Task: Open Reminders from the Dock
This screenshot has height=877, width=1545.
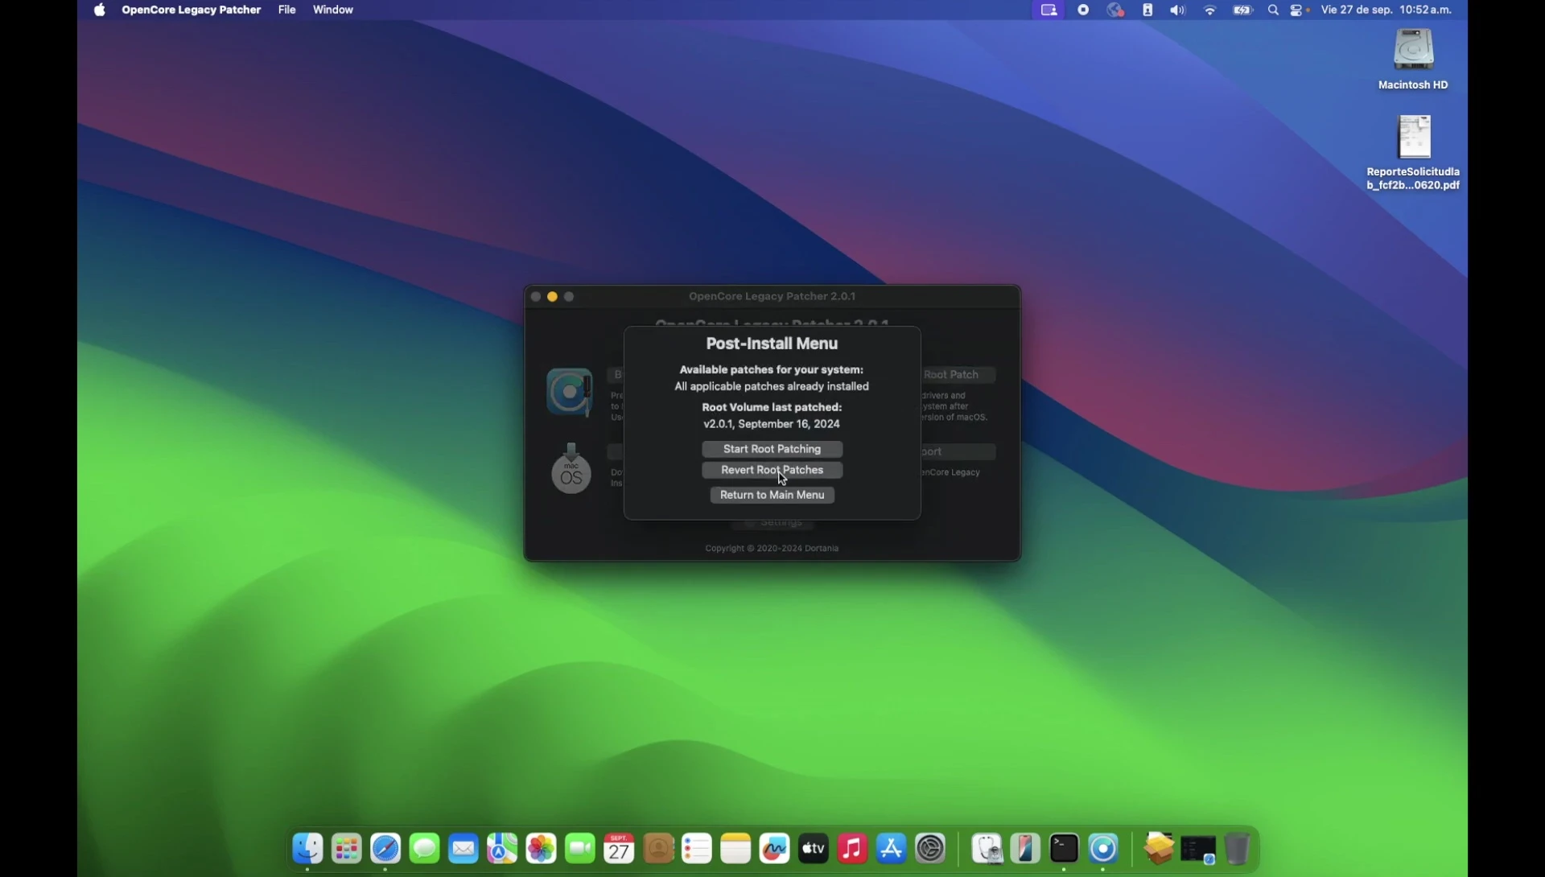Action: tap(697, 848)
